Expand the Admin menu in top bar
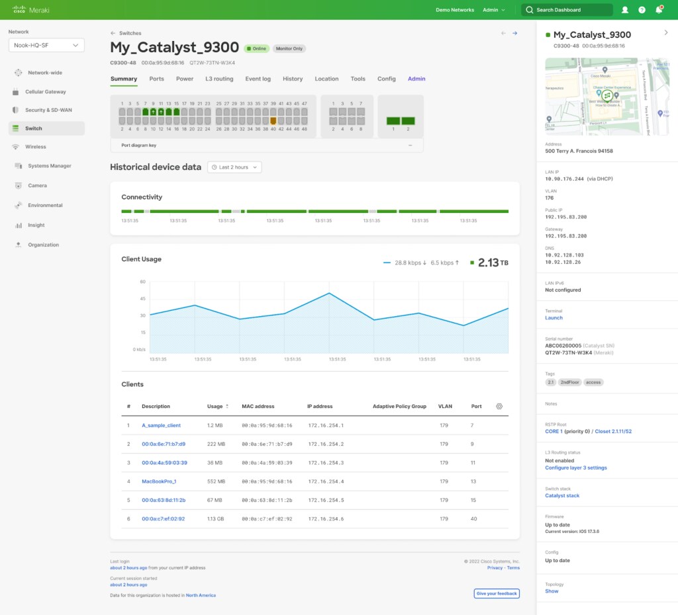 494,10
